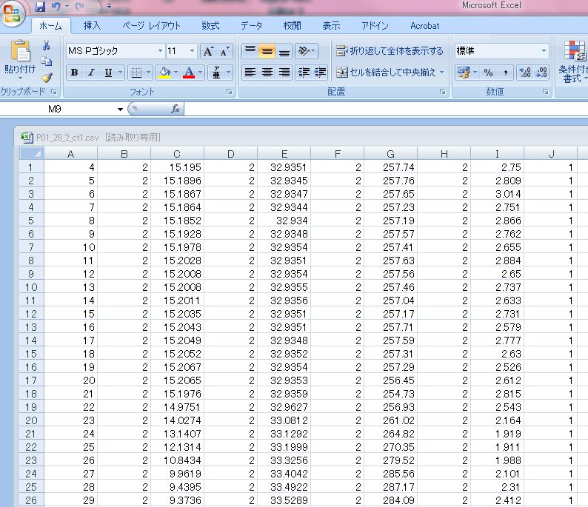588x507 pixels.
Task: Click 折り返して全体を表示する button
Action: [x=390, y=51]
